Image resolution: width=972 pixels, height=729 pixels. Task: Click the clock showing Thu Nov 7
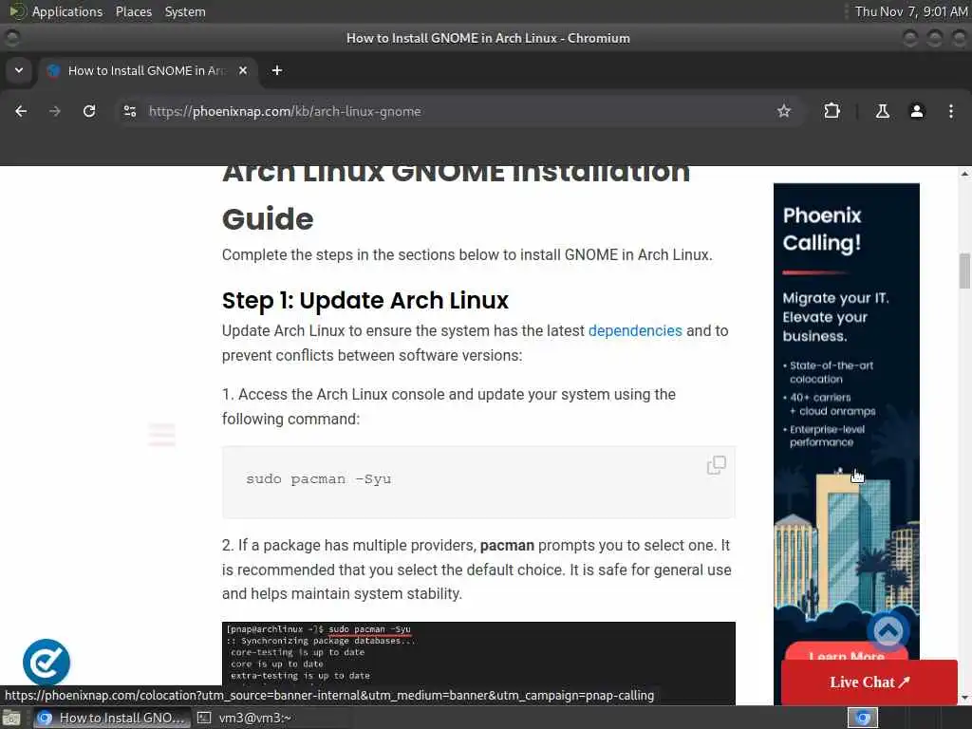click(911, 11)
